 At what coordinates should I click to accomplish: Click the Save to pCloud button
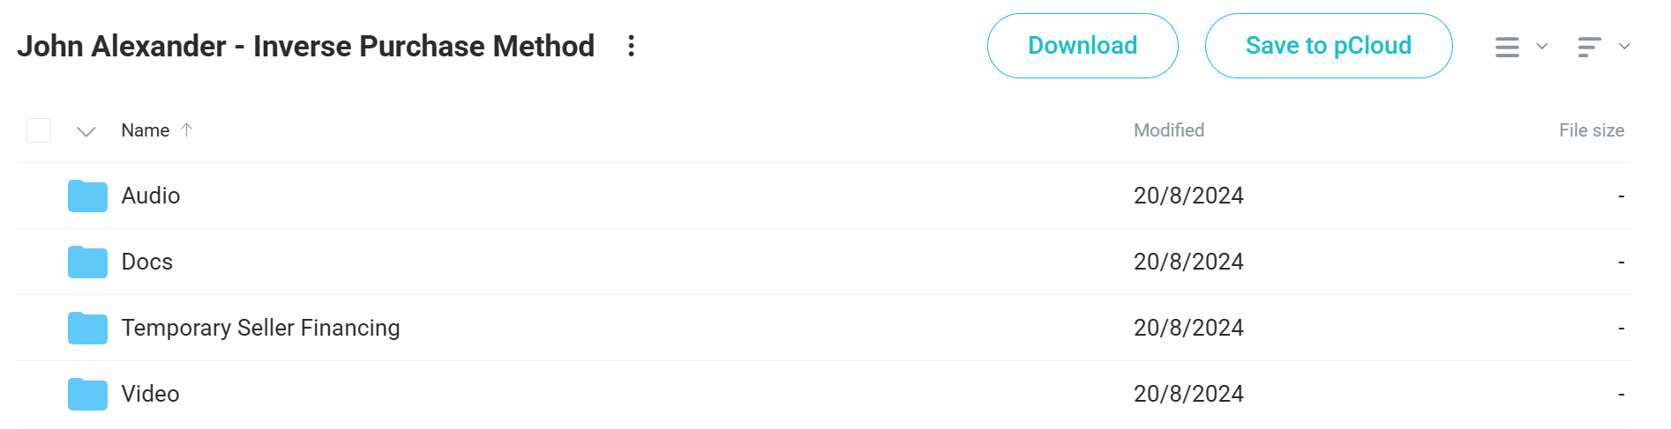pyautogui.click(x=1329, y=46)
